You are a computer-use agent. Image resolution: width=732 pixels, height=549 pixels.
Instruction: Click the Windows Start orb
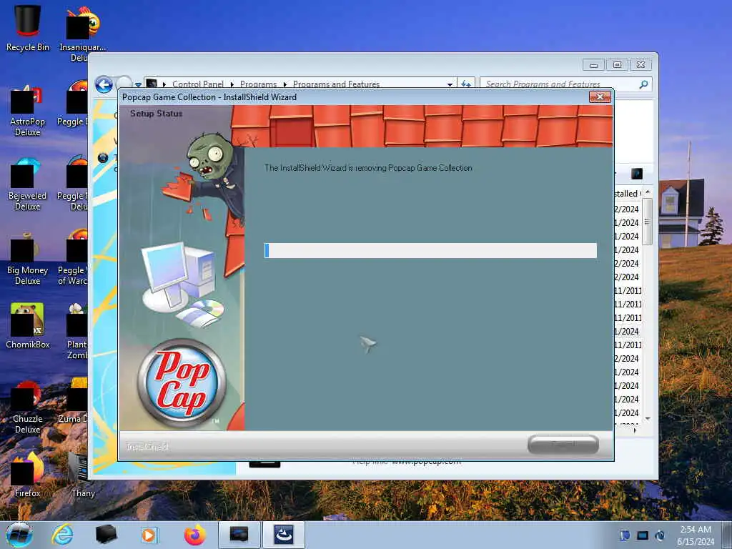point(19,535)
